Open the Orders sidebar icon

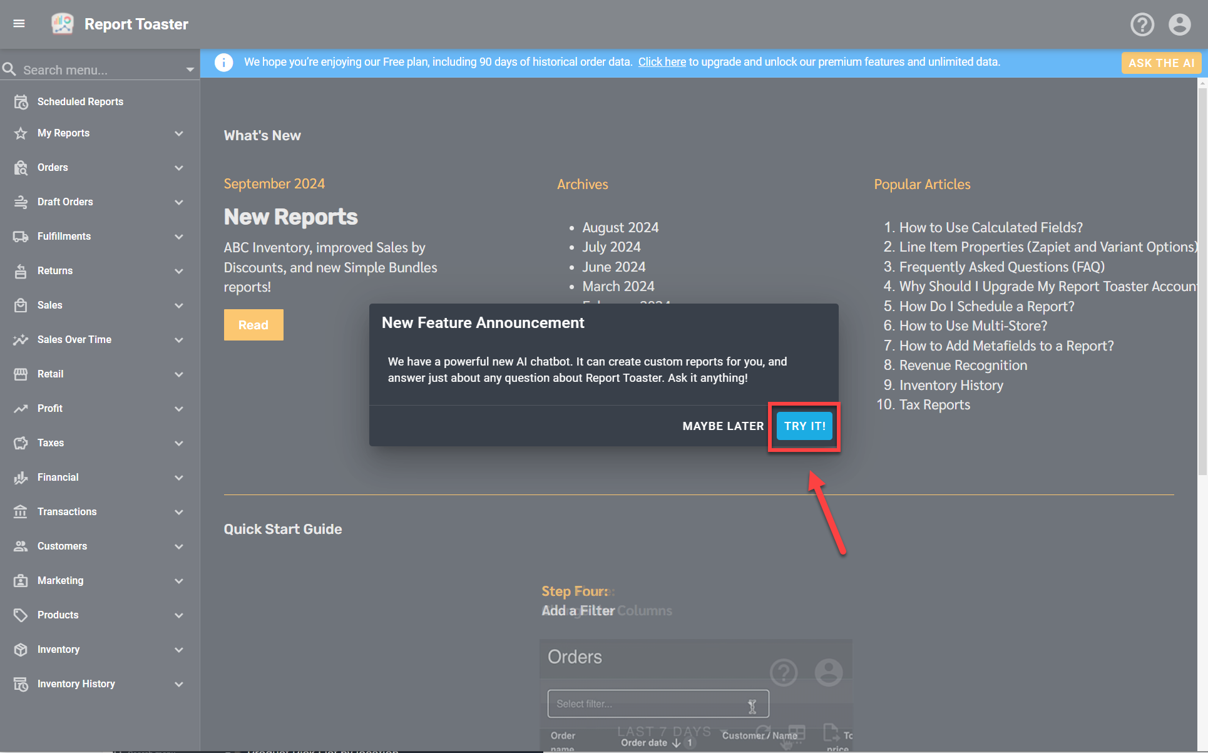coord(21,167)
